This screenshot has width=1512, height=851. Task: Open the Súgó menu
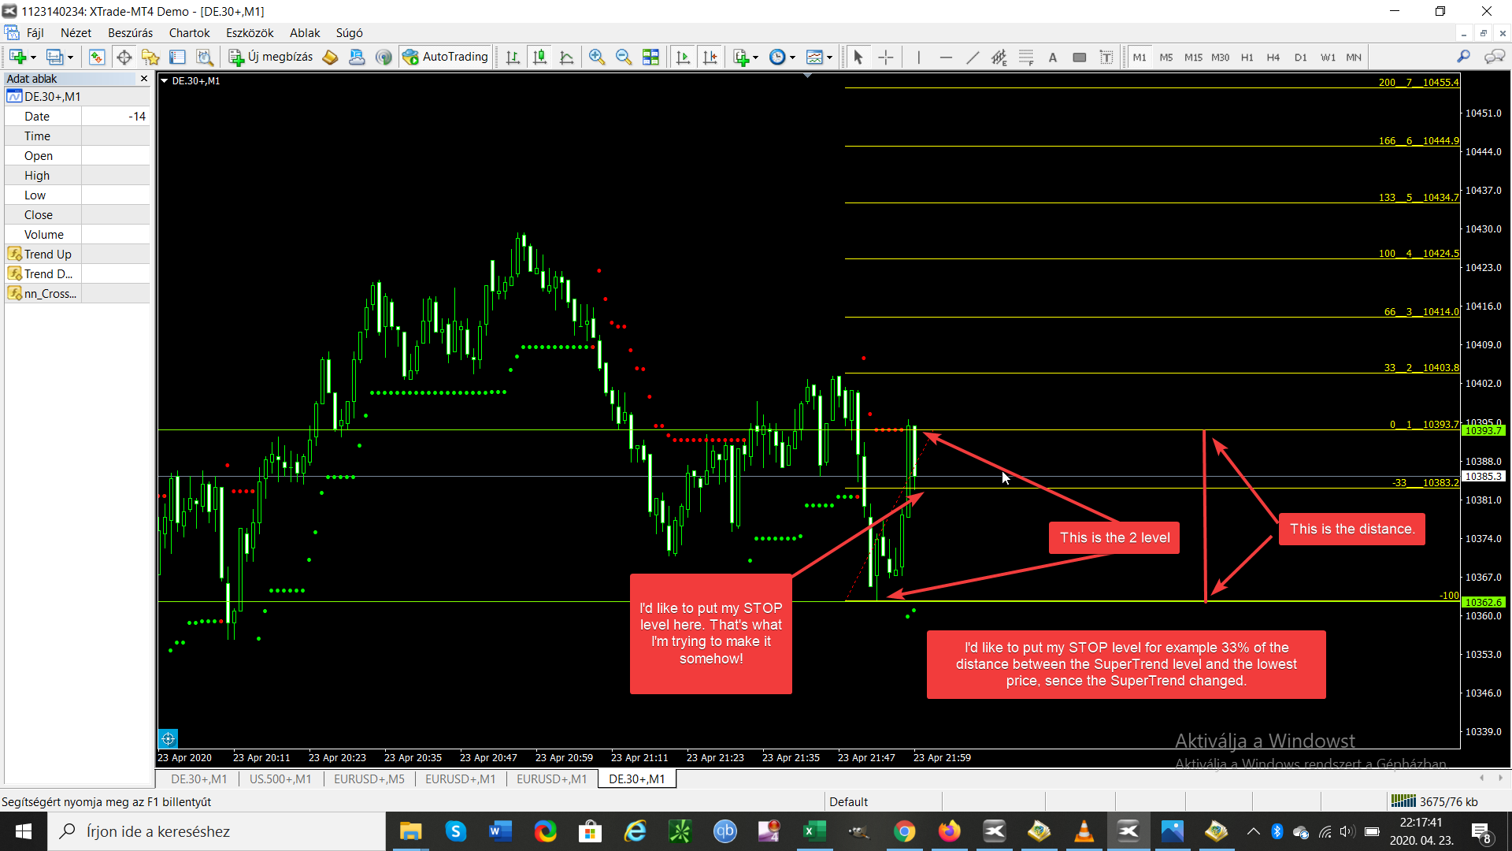[350, 33]
